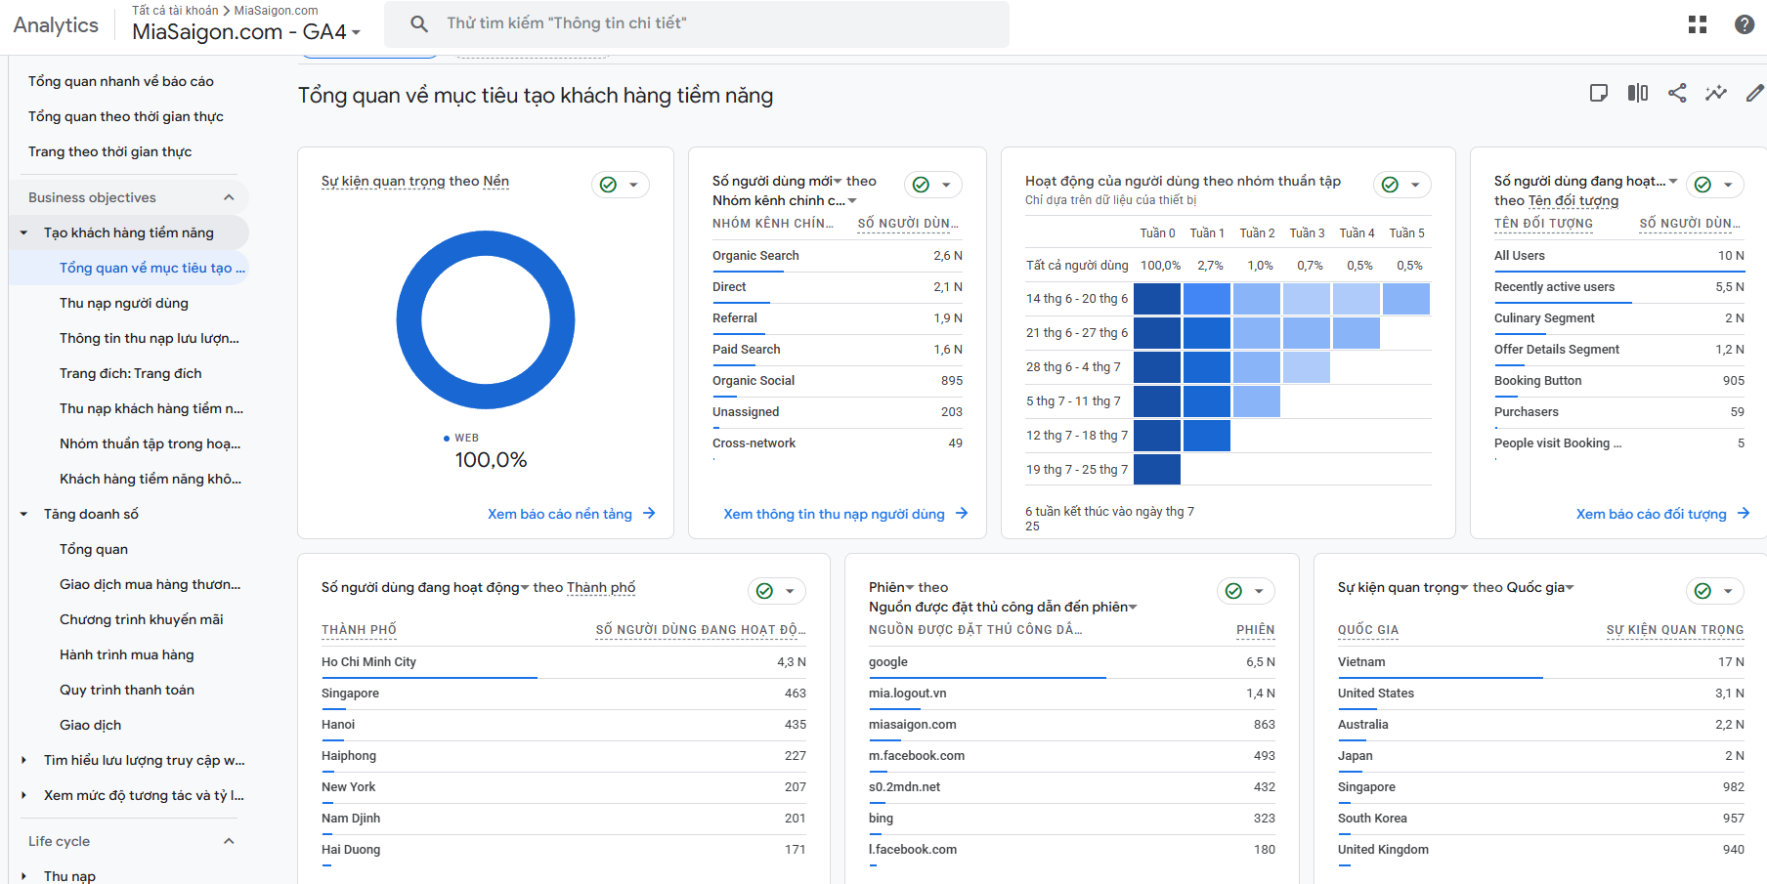Click green check on Sự kiện quan trọng theo Nền card
Screen dimensions: 1767x884
click(x=608, y=185)
